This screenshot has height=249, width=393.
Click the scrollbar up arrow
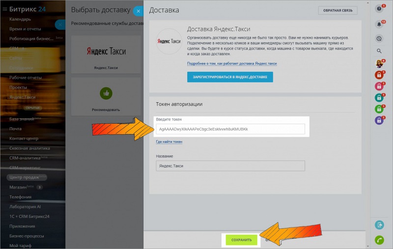pos(367,2)
